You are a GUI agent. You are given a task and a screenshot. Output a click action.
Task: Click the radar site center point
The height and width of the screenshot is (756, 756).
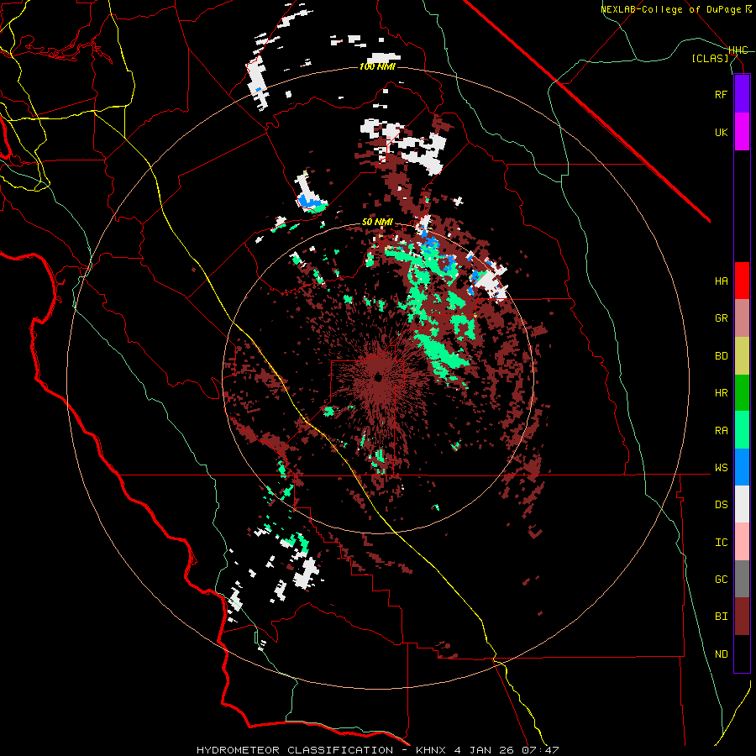(x=378, y=377)
